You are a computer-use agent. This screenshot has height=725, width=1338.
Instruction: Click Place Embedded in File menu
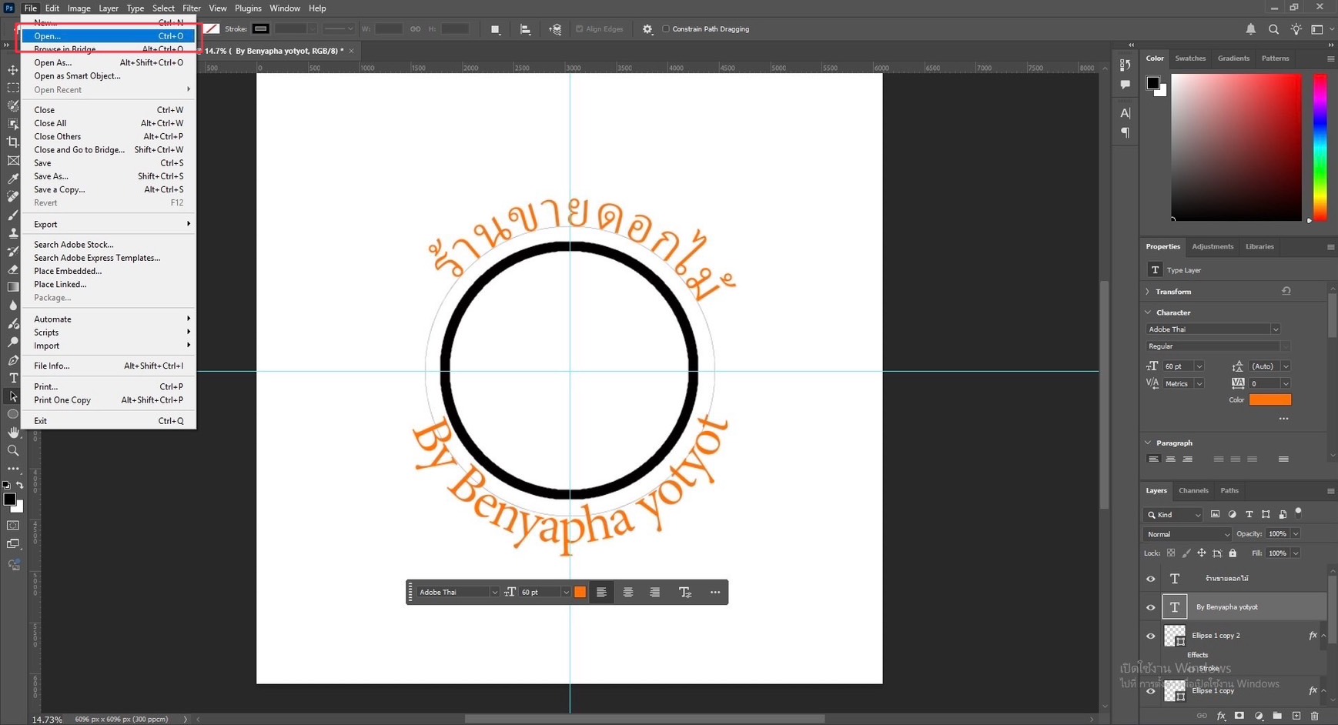click(68, 271)
